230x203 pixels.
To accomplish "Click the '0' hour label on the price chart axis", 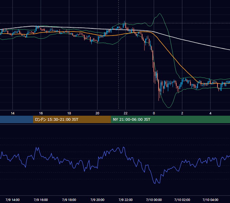I will click(x=154, y=113).
